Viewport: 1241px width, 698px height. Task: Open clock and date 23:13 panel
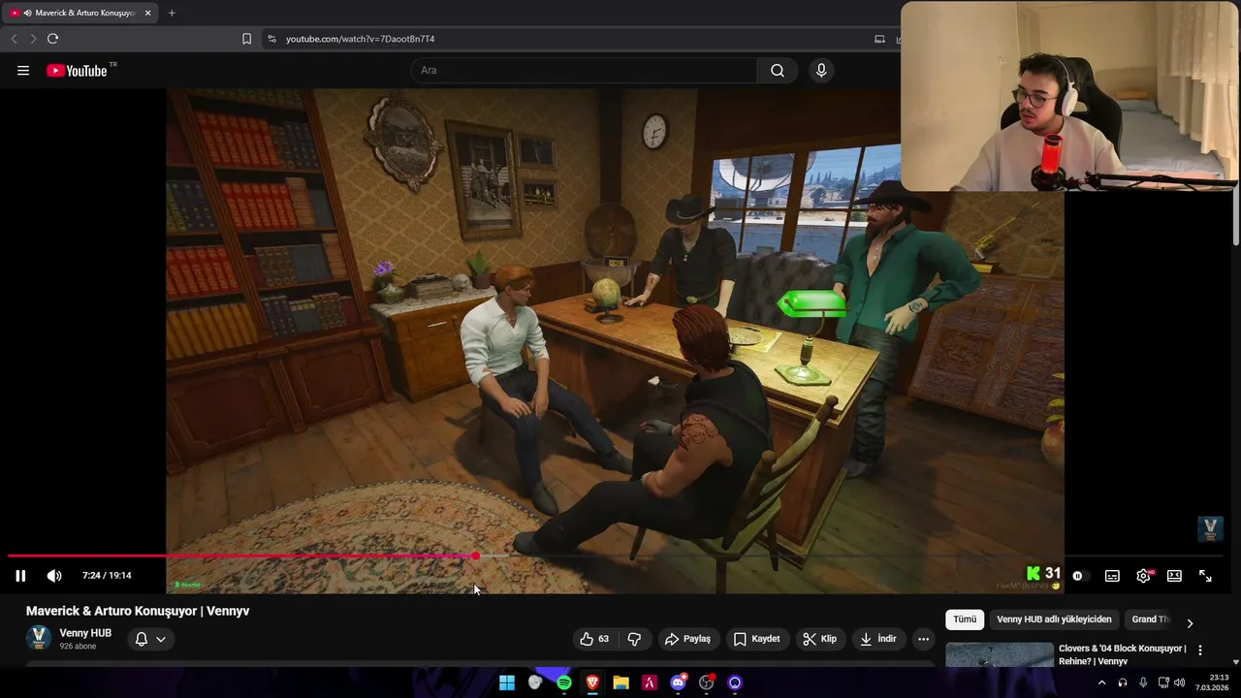pyautogui.click(x=1211, y=682)
